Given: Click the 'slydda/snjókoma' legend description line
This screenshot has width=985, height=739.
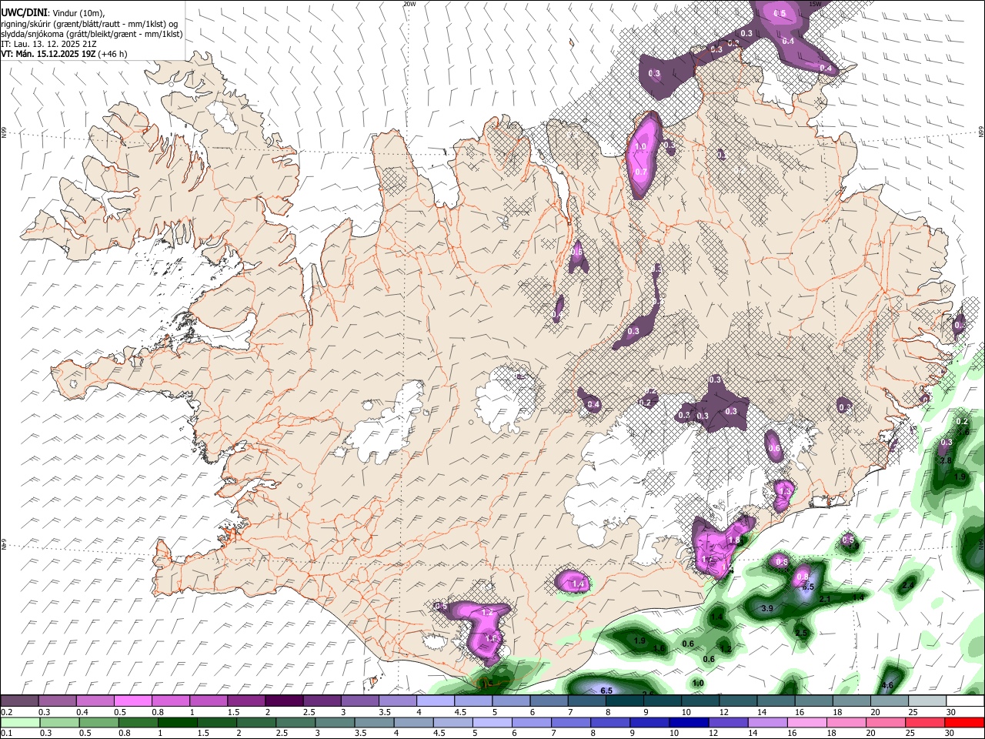Looking at the screenshot, I should [x=92, y=35].
